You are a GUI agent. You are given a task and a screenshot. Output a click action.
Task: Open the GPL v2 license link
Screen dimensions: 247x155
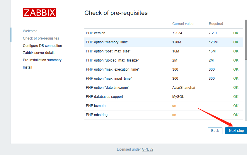tap(148, 149)
